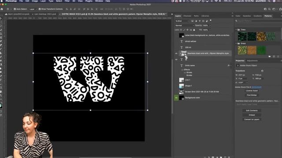Click the foreground color swatch in toolbar
This screenshot has height=158, width=282.
pos(1,106)
